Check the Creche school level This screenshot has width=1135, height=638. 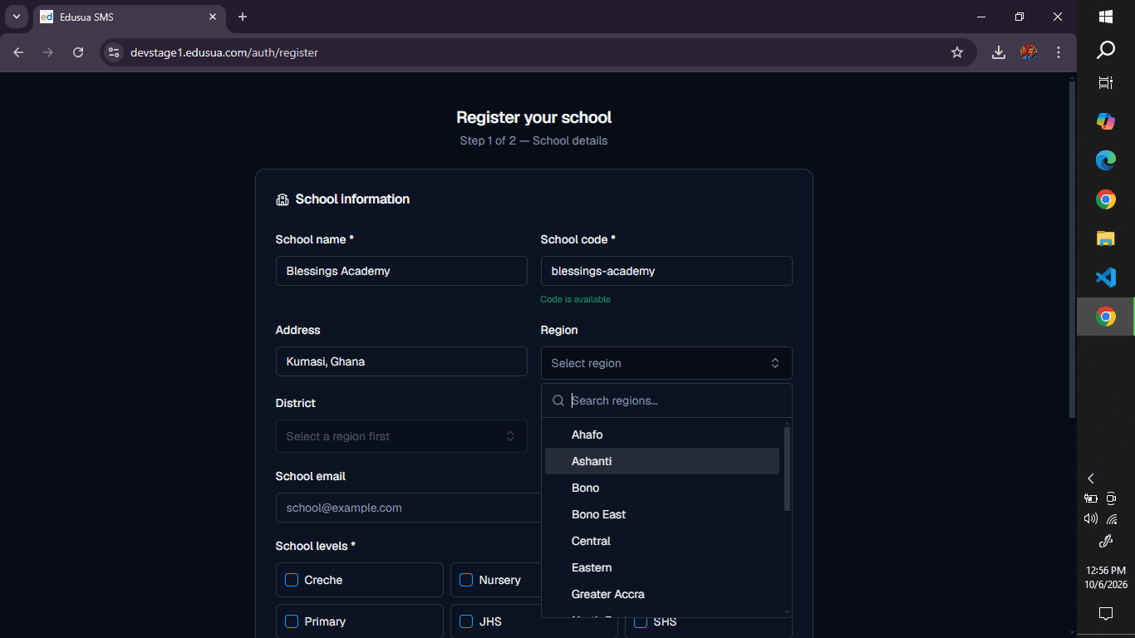click(x=292, y=580)
